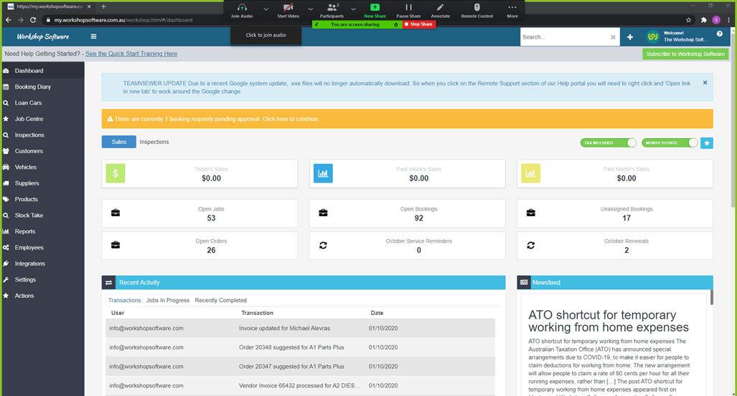This screenshot has width=737, height=396.
Task: Select the Transactions tab
Action: coord(125,300)
